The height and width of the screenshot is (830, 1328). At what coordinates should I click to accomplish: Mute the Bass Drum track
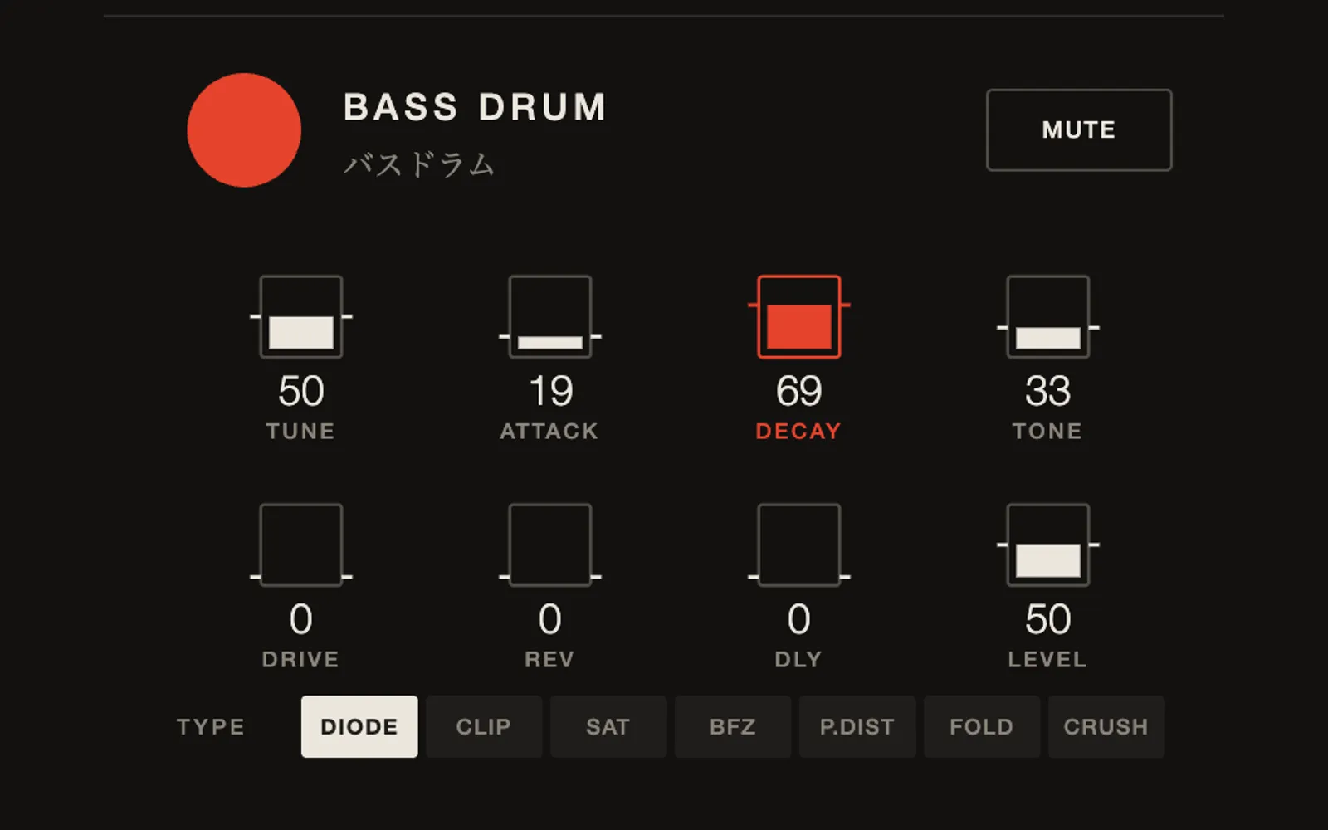(1079, 130)
